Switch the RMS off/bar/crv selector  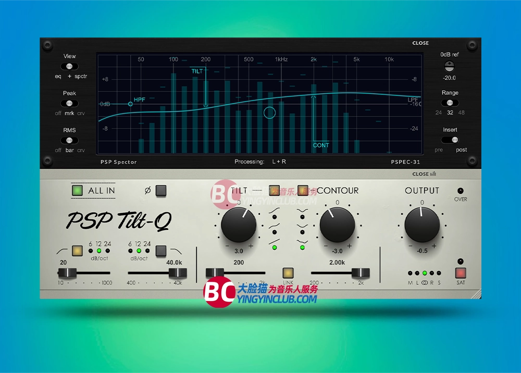[69, 140]
